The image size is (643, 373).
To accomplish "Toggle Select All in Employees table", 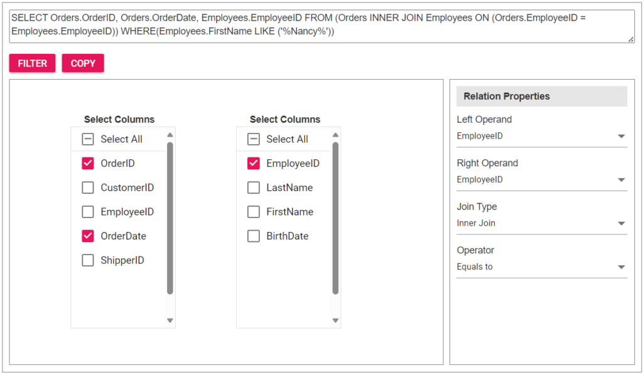I will click(254, 139).
